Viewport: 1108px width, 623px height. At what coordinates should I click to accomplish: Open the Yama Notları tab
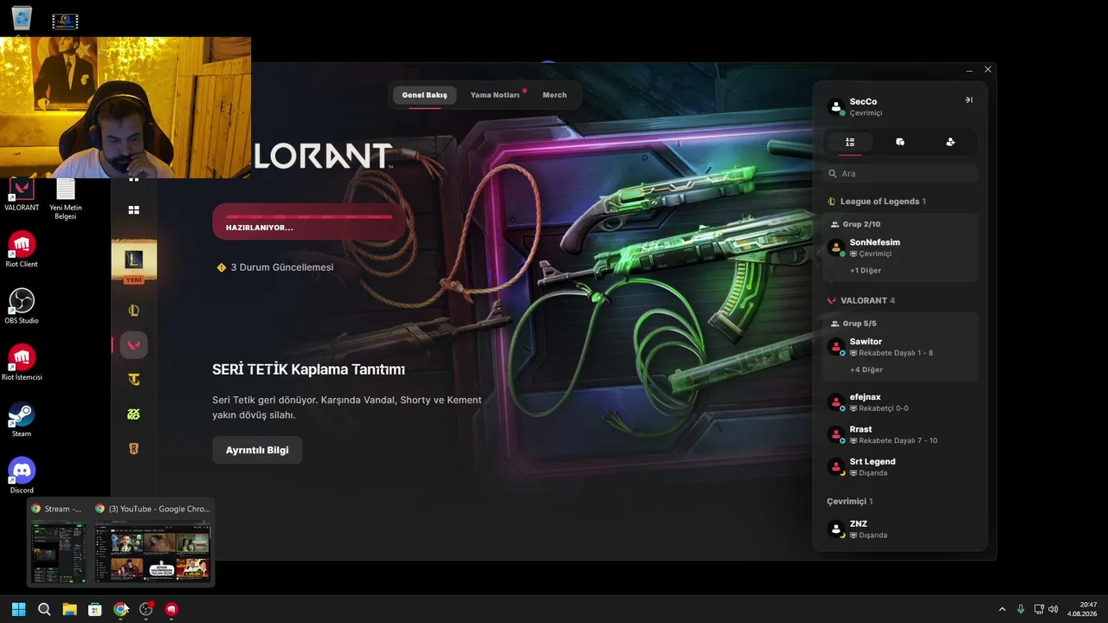tap(495, 95)
